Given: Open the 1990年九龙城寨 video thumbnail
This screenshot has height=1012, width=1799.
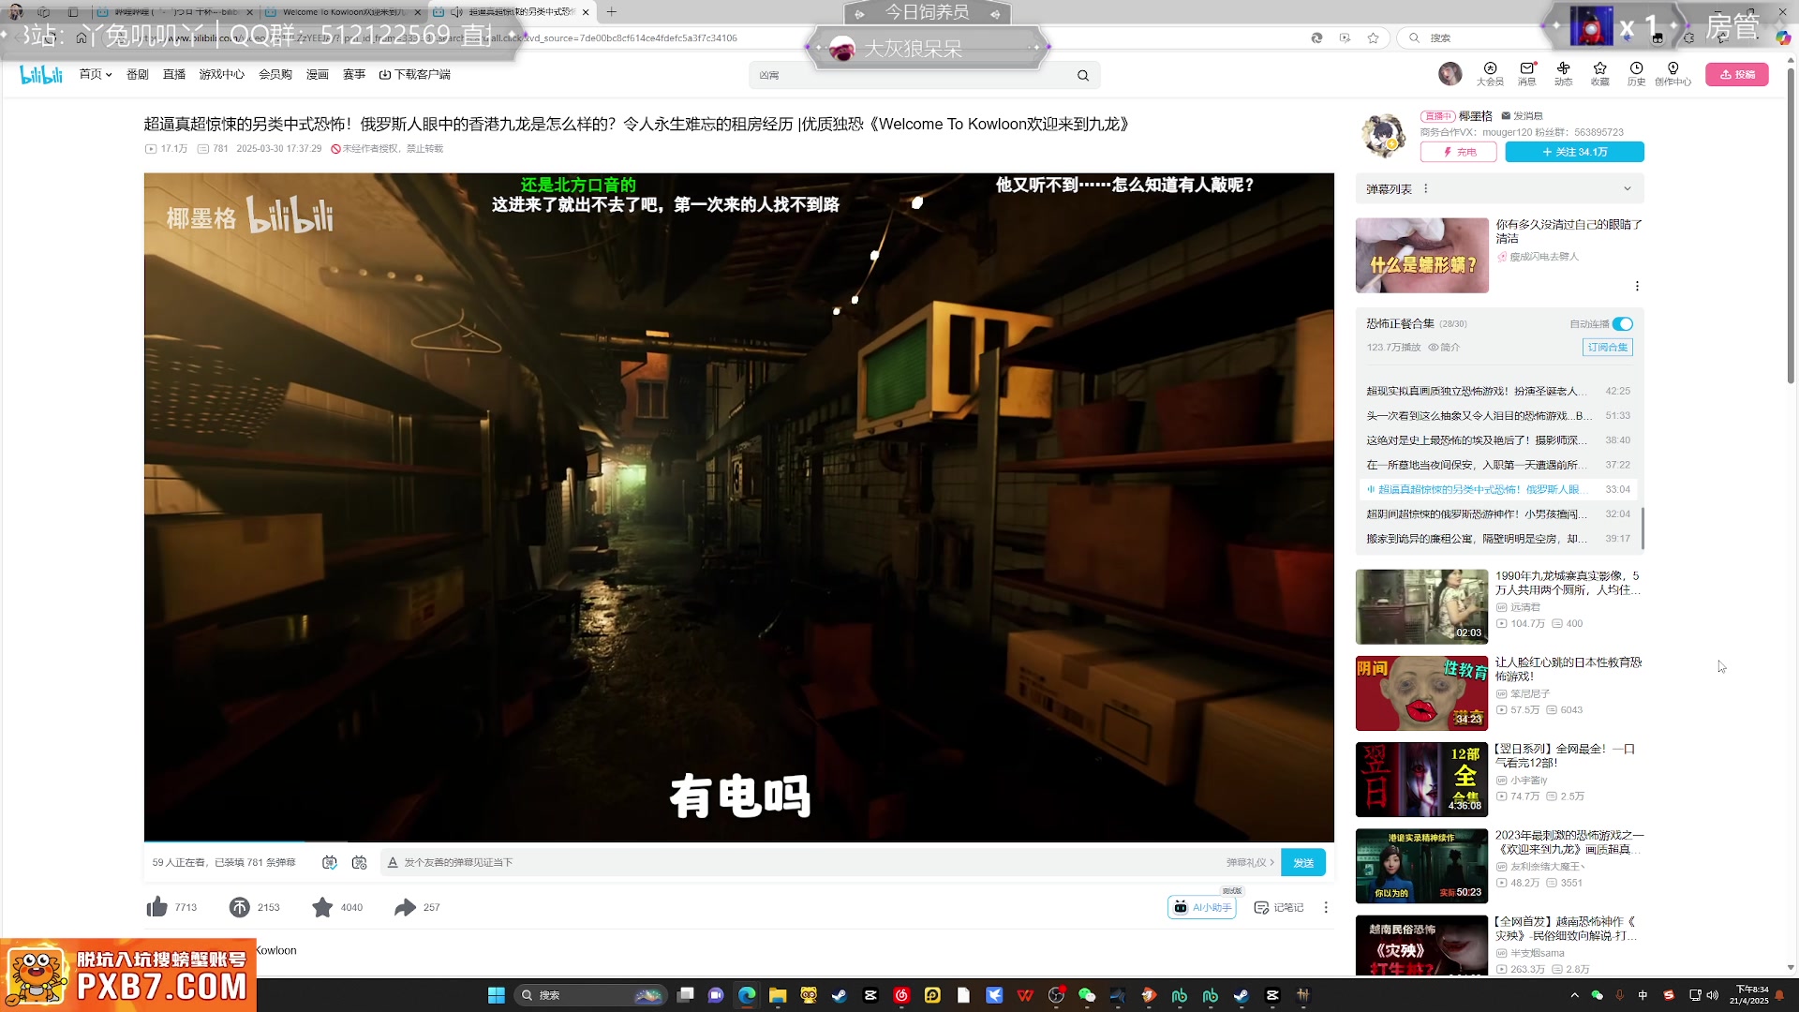Looking at the screenshot, I should click(x=1421, y=606).
